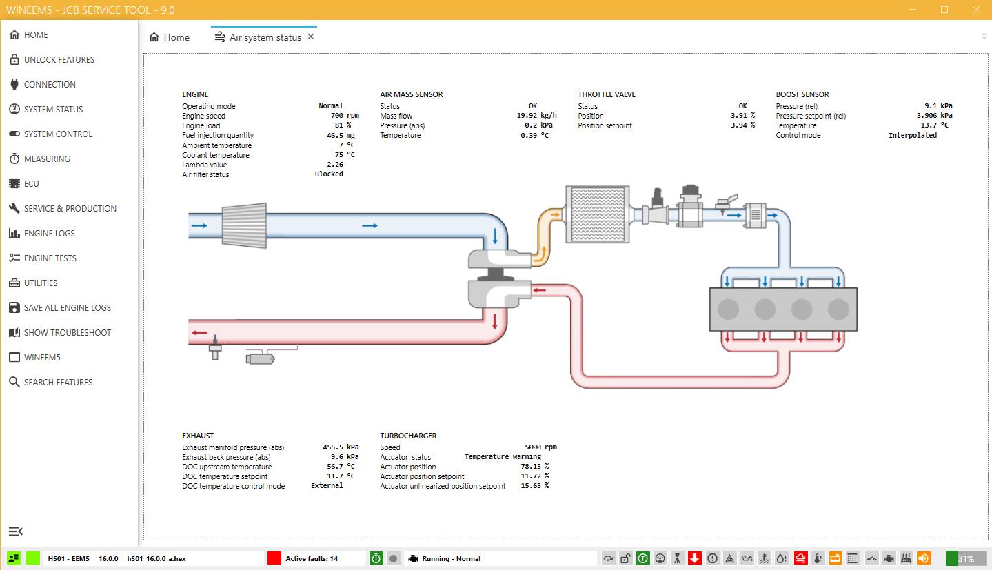Click the green stopwatch measuring icon
This screenshot has height=570, width=992.
[376, 558]
